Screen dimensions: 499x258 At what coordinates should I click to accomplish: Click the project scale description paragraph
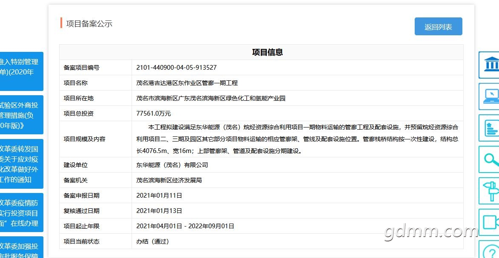(x=297, y=139)
